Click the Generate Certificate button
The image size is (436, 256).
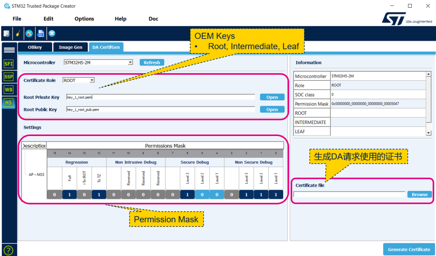point(409,249)
